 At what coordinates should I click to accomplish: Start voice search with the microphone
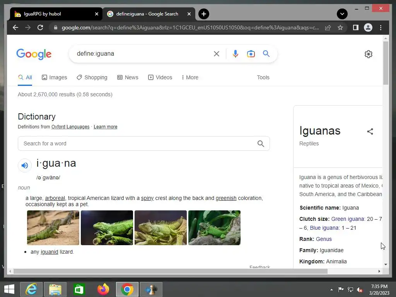[236, 53]
